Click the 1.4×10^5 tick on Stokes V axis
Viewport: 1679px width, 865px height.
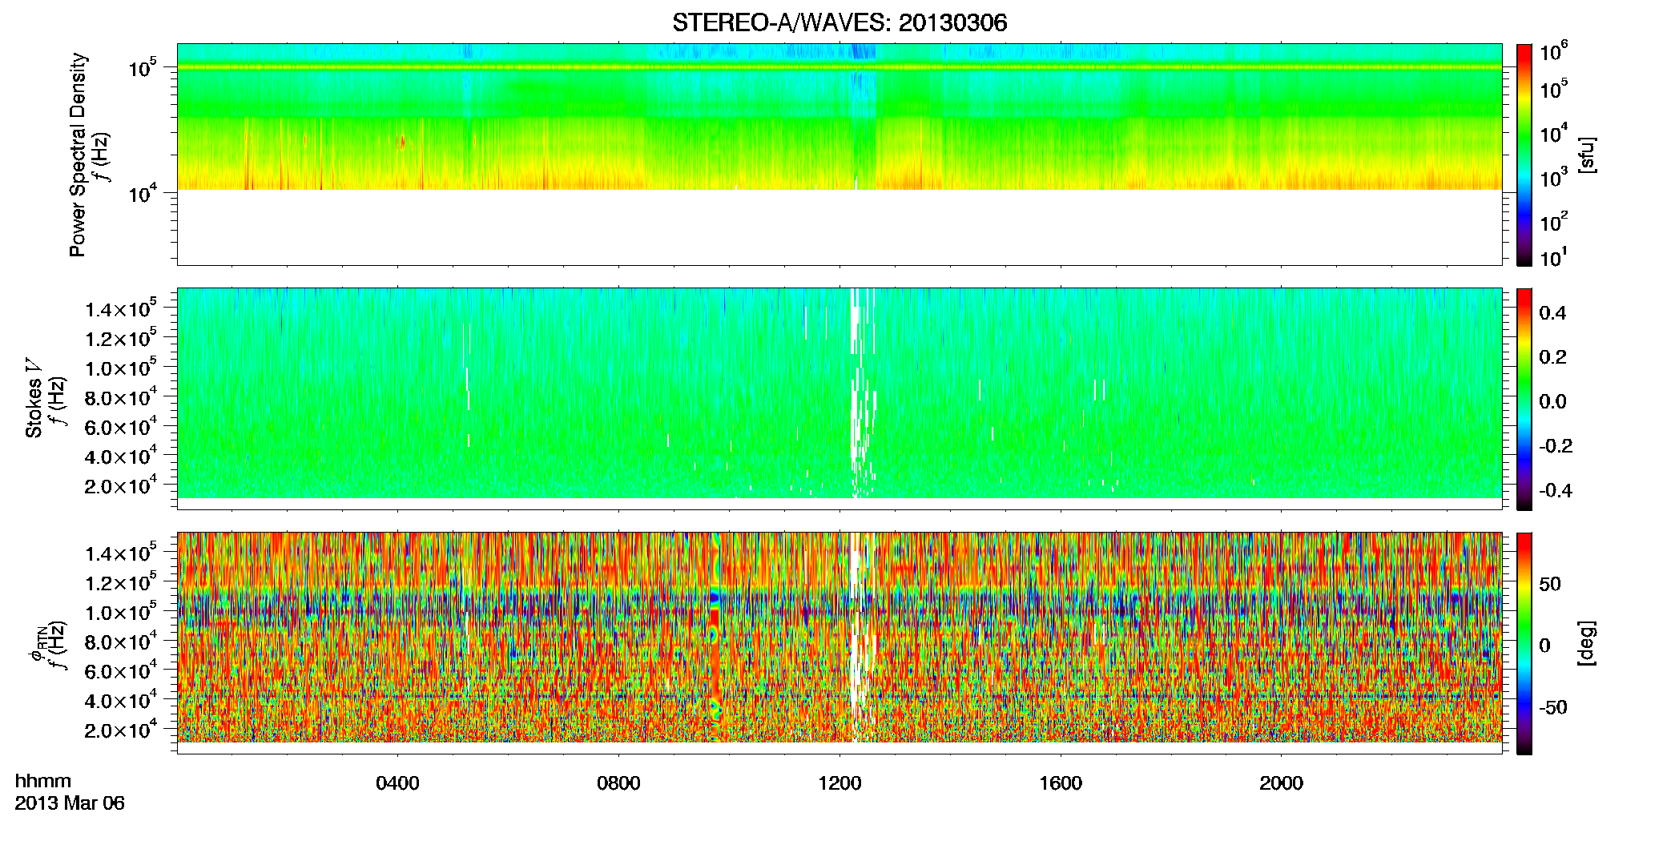point(121,309)
